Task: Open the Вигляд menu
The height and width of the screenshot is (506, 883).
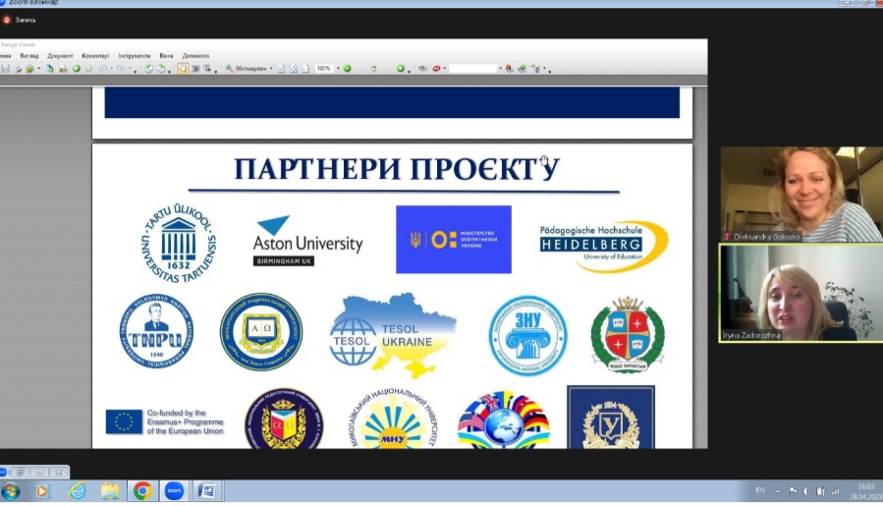Action: coord(29,56)
